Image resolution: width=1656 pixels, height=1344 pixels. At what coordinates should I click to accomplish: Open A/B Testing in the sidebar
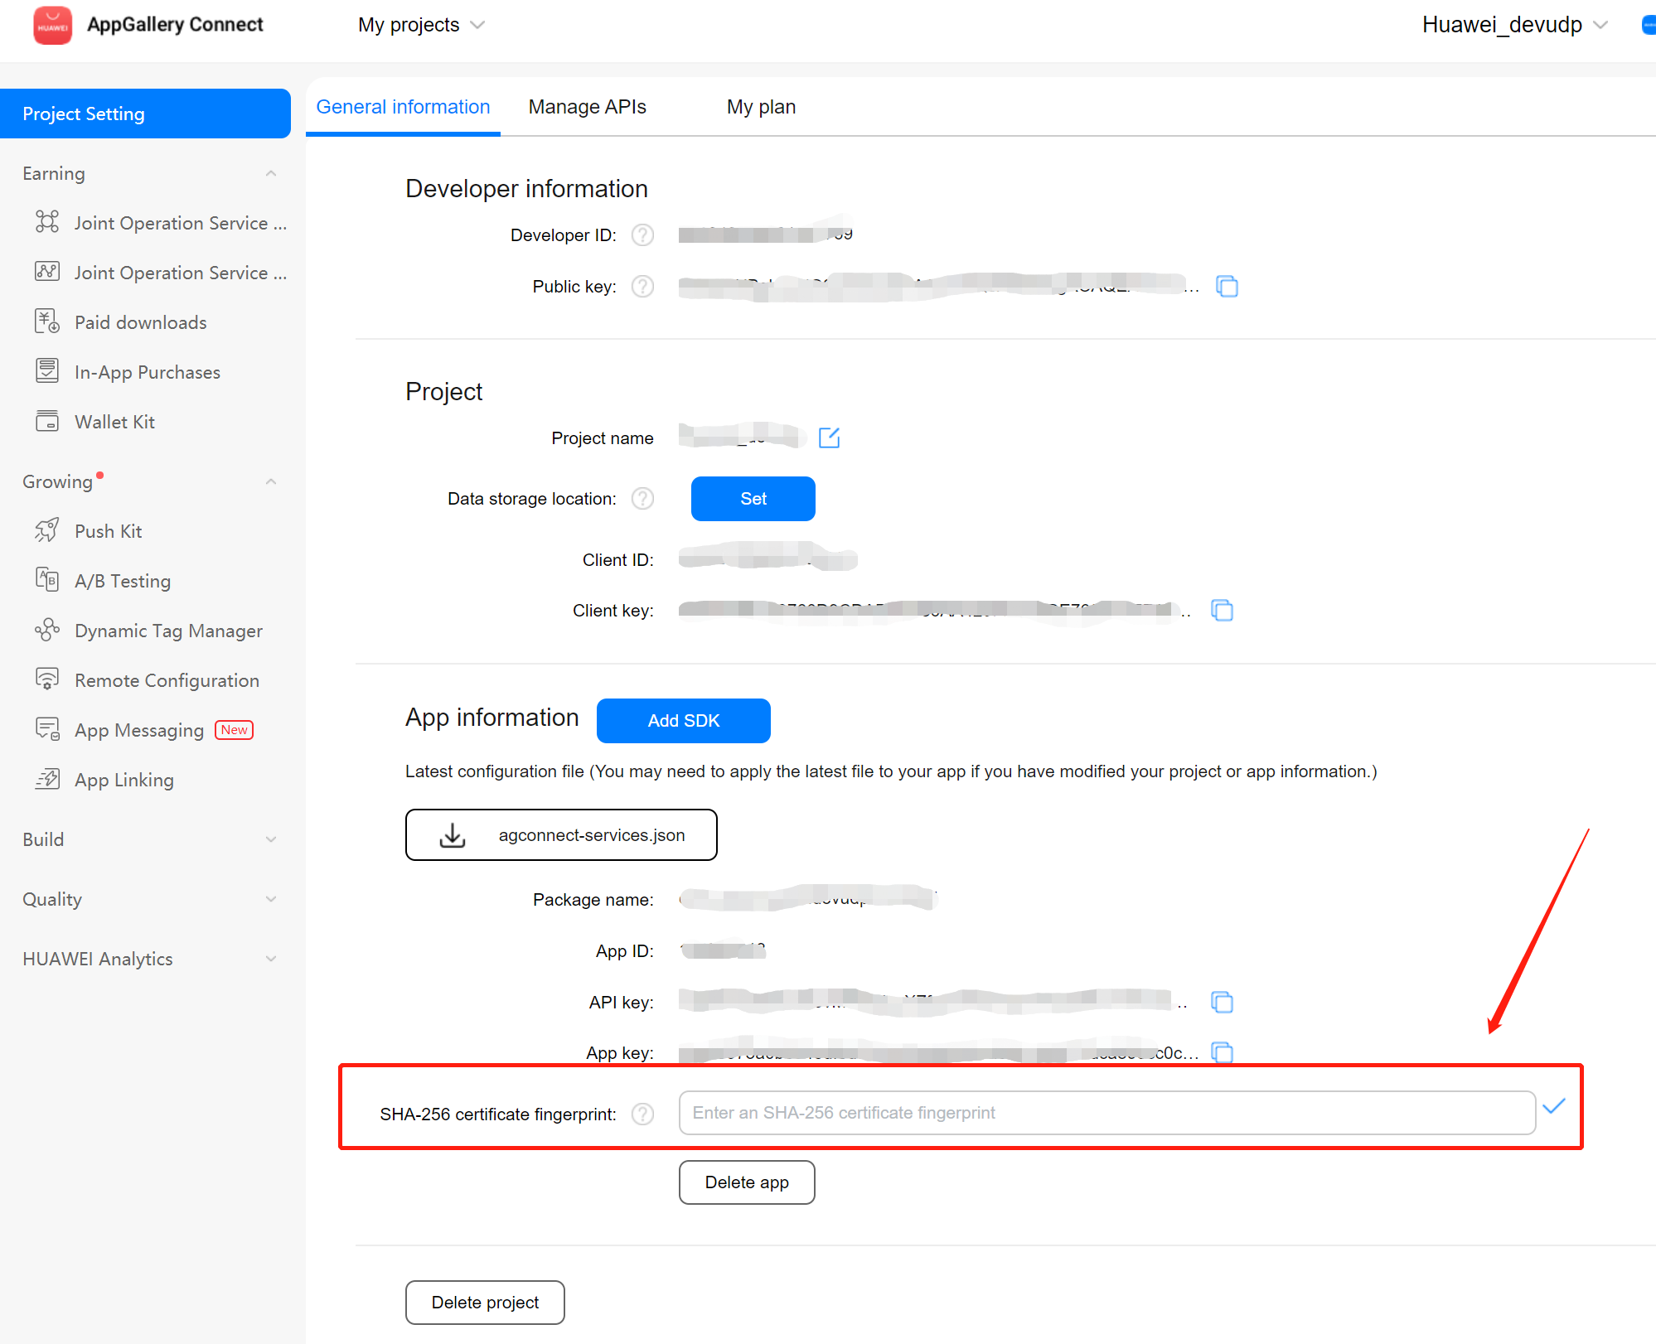point(123,581)
